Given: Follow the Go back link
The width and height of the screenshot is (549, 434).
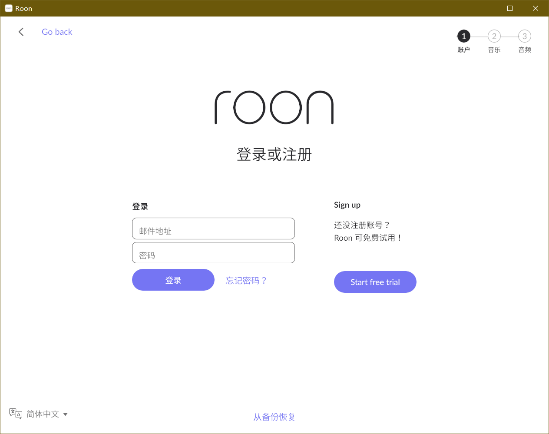Looking at the screenshot, I should click(57, 32).
